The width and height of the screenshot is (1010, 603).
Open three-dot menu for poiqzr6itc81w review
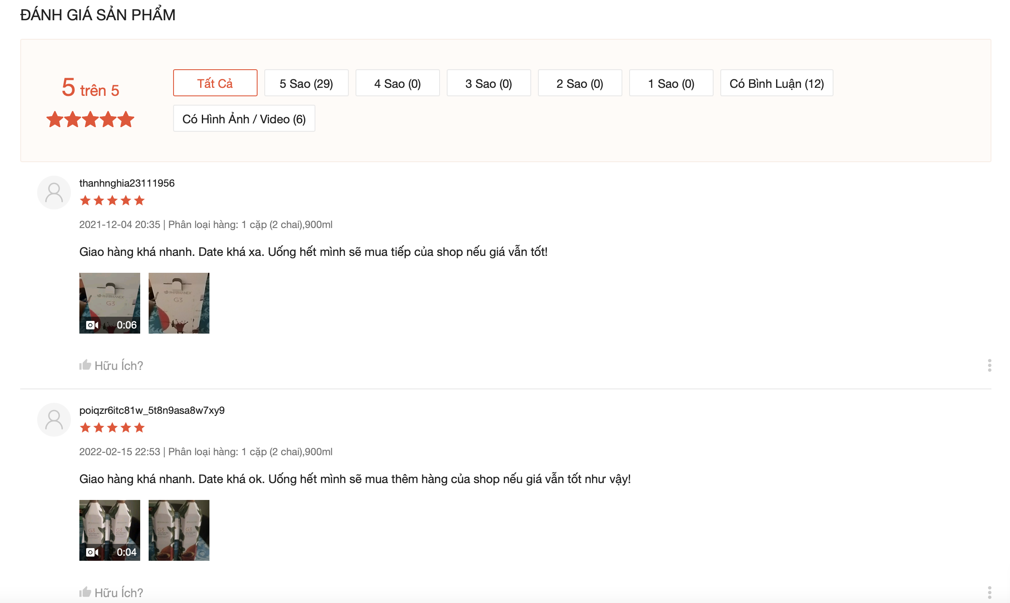pos(989,592)
